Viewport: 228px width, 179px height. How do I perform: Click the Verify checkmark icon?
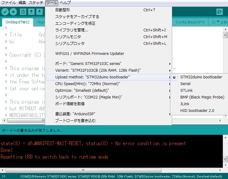pyautogui.click(x=5, y=12)
